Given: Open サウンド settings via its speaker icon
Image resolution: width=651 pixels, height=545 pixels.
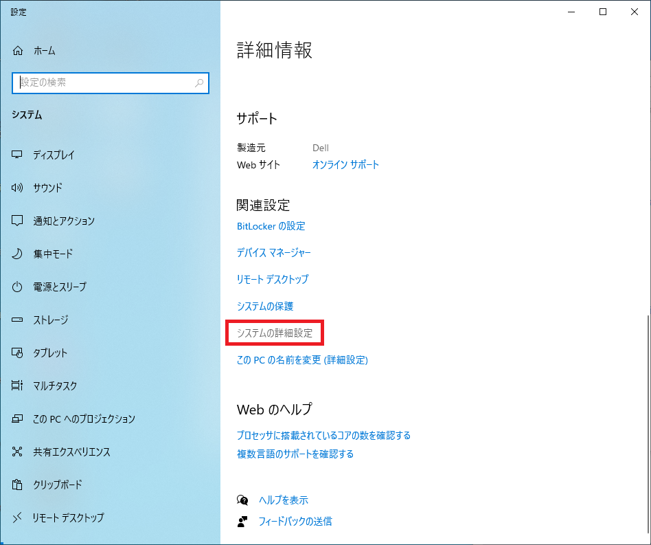Looking at the screenshot, I should (18, 188).
